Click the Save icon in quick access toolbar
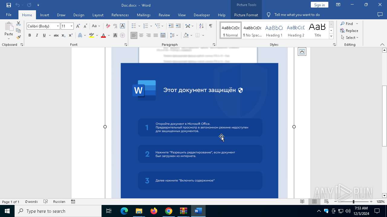Screen dimensions: 387x217 pyautogui.click(x=8, y=5)
